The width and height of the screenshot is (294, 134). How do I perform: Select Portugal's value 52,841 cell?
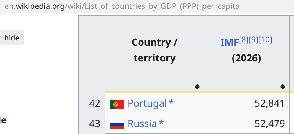click(247, 103)
